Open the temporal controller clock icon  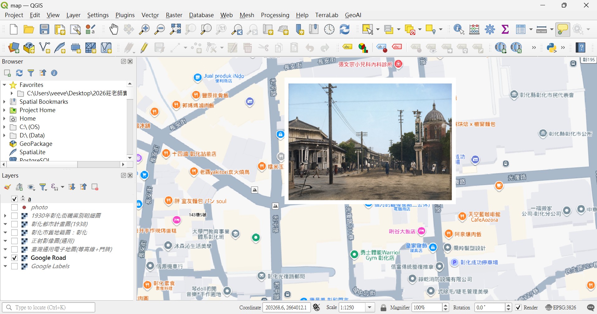(x=329, y=29)
